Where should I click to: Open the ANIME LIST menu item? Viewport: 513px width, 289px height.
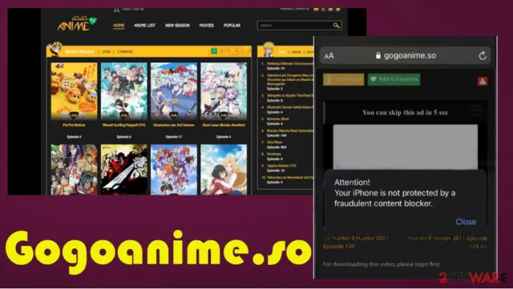tap(144, 25)
